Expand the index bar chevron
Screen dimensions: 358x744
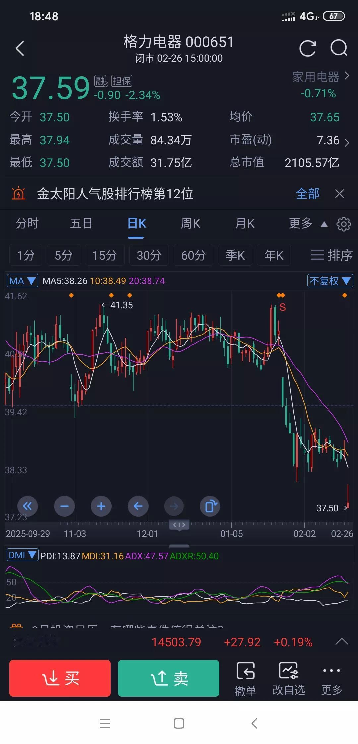342,642
